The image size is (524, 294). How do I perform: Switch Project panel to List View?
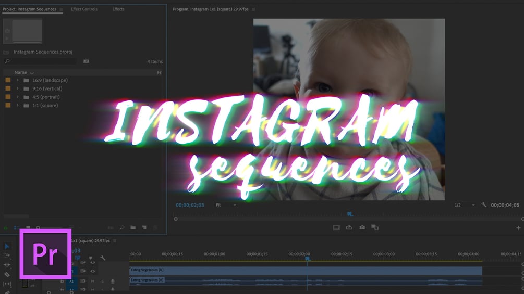(16, 228)
